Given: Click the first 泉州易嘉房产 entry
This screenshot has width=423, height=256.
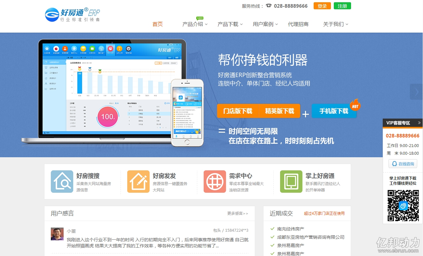Looking at the screenshot, I should 291,245.
